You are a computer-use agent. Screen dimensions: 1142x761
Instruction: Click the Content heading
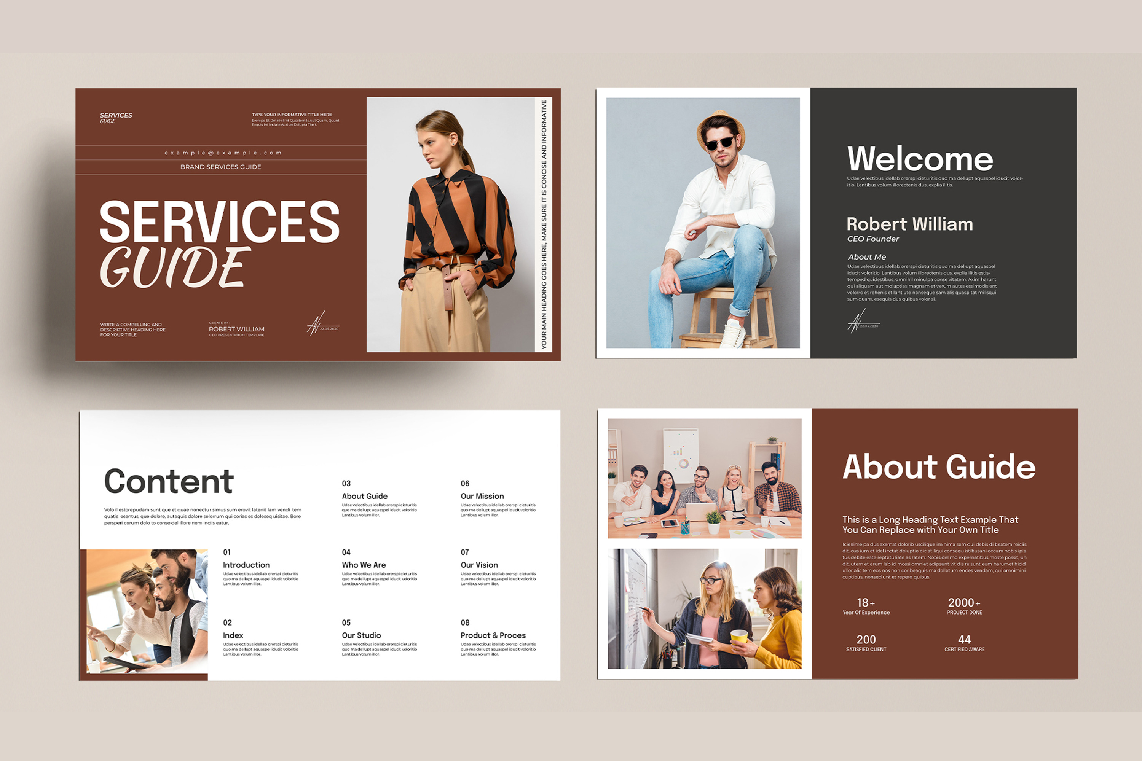point(169,481)
